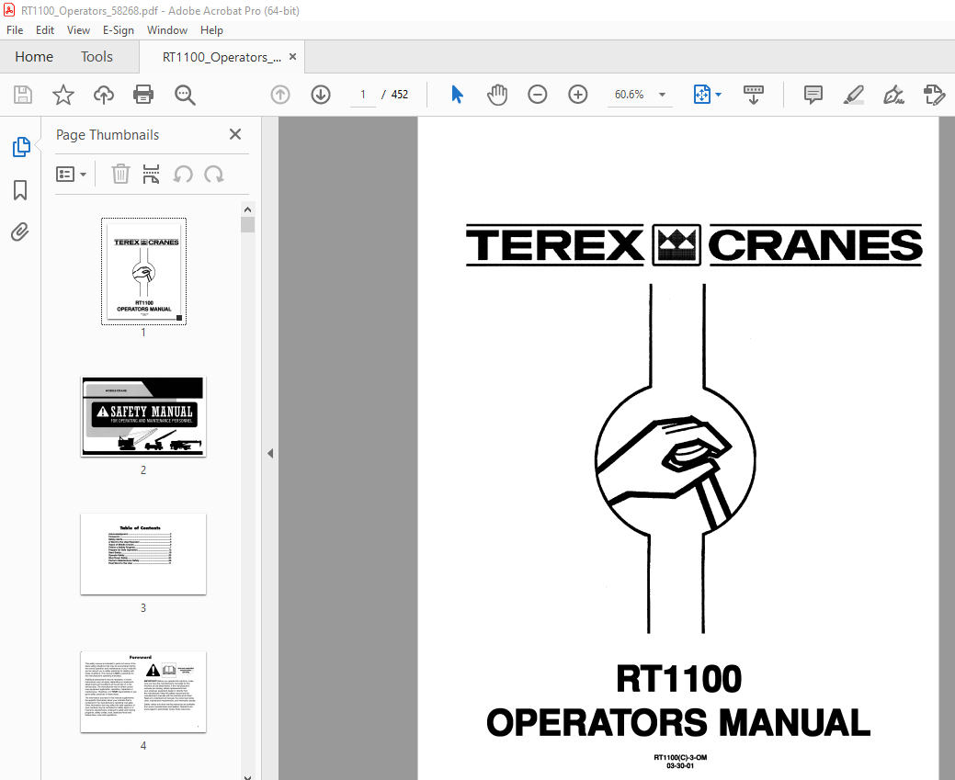The image size is (955, 780).
Task: Click the page number input field
Action: click(363, 95)
